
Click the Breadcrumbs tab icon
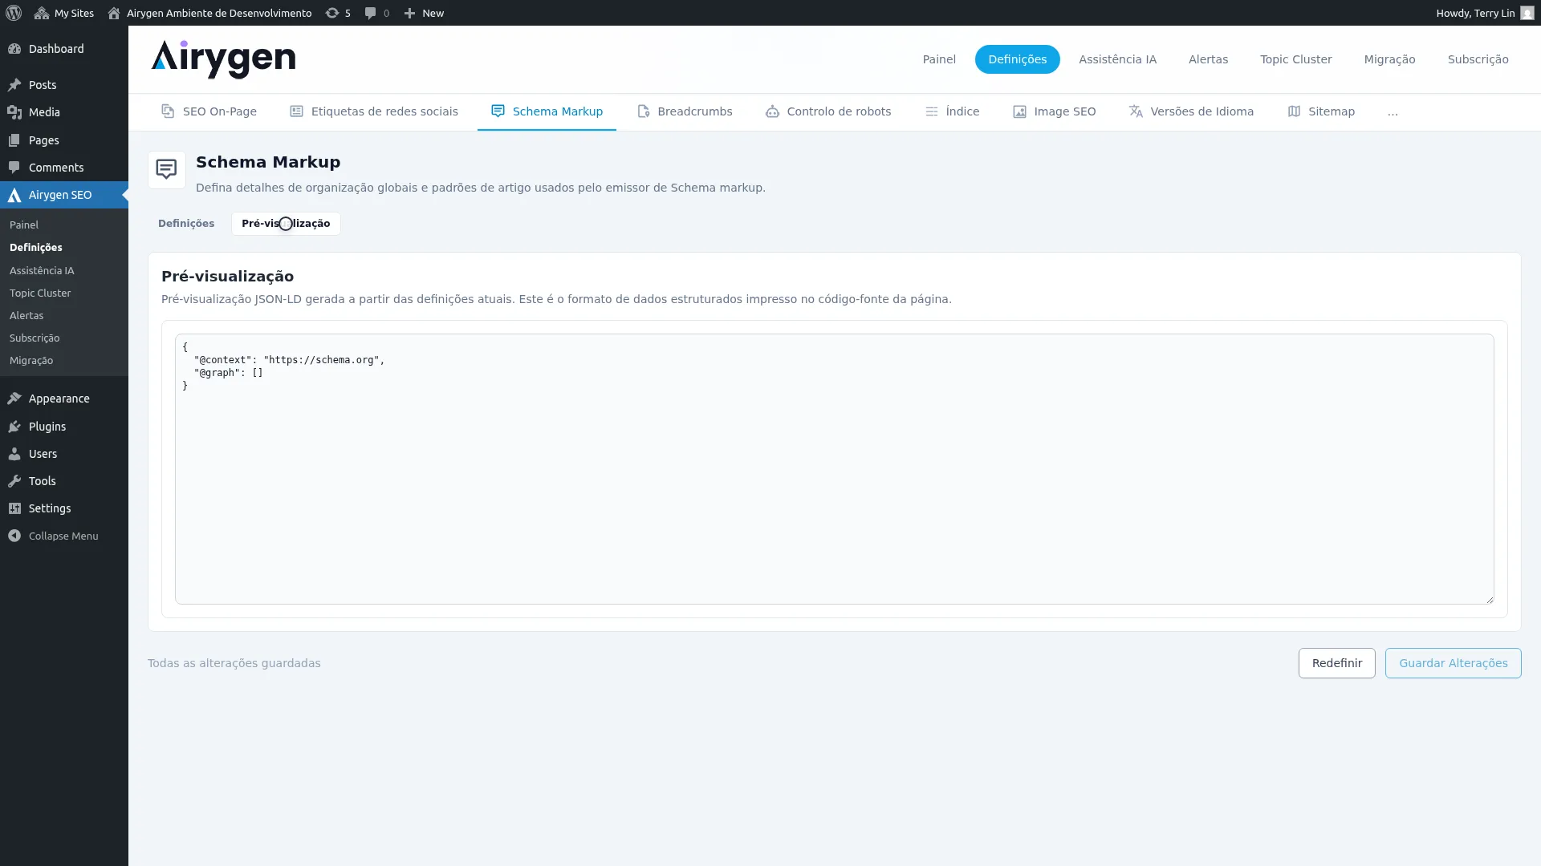(x=643, y=111)
